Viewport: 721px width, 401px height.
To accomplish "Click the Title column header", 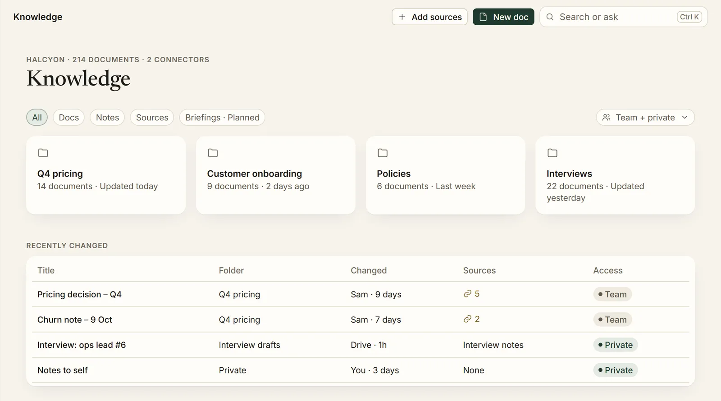I will point(46,271).
